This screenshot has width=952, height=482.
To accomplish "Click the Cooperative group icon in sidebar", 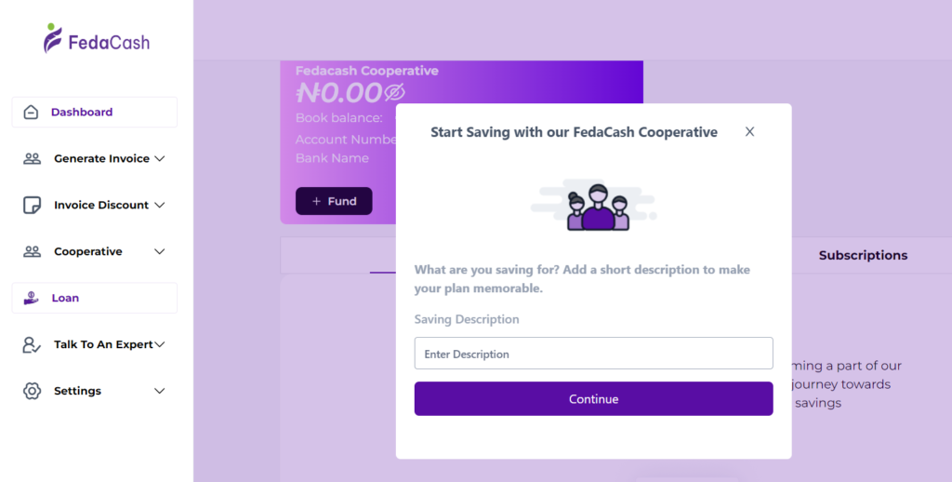I will click(32, 252).
